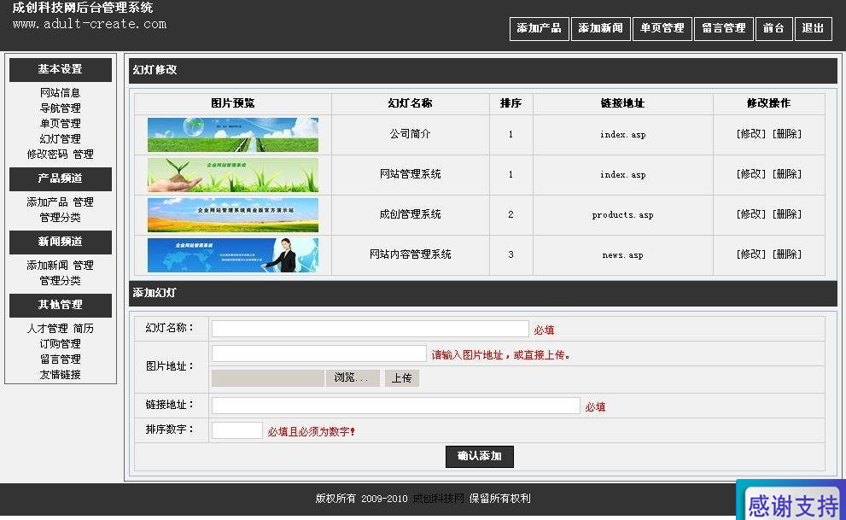846x520 pixels.
Task: Open 留言管理 in the left sidebar
Action: coord(60,359)
